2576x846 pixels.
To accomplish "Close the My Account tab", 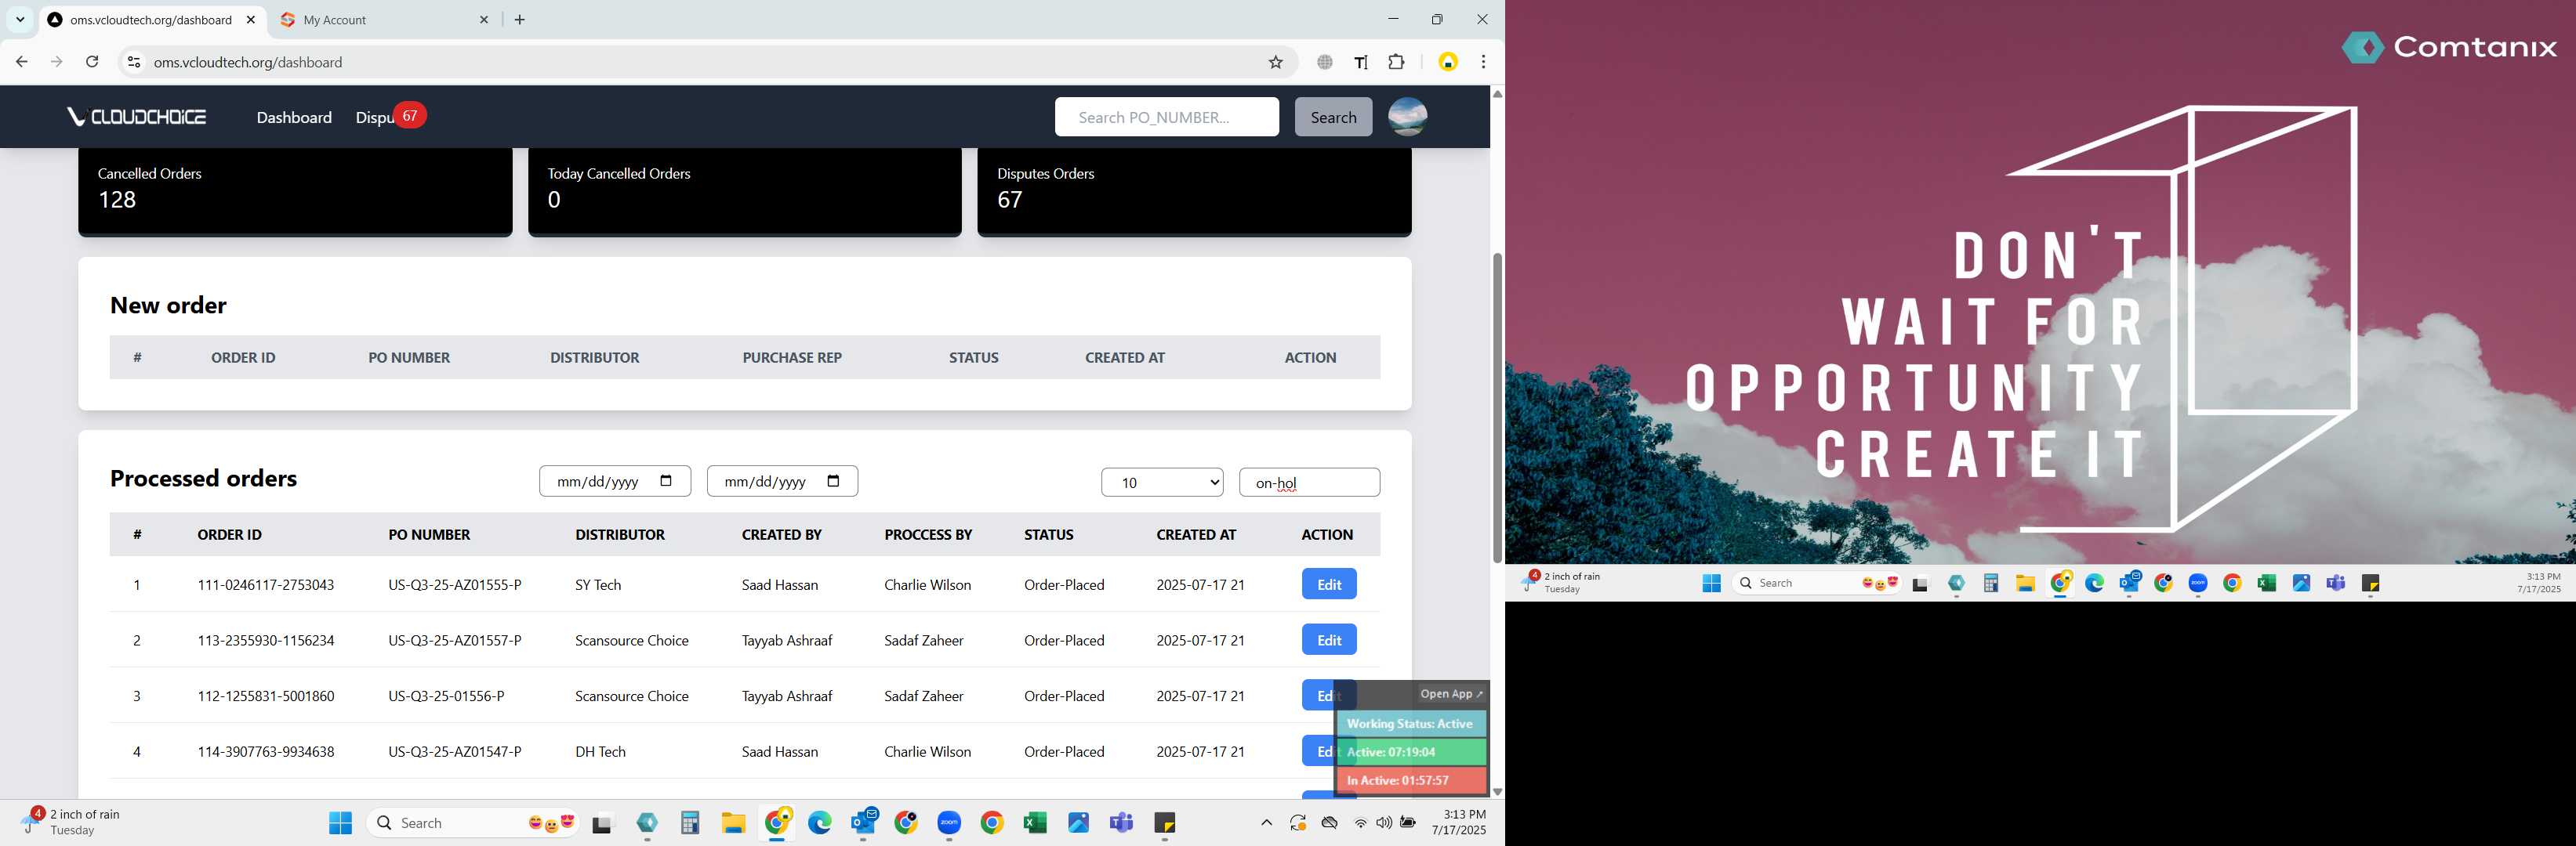I will click(x=484, y=20).
